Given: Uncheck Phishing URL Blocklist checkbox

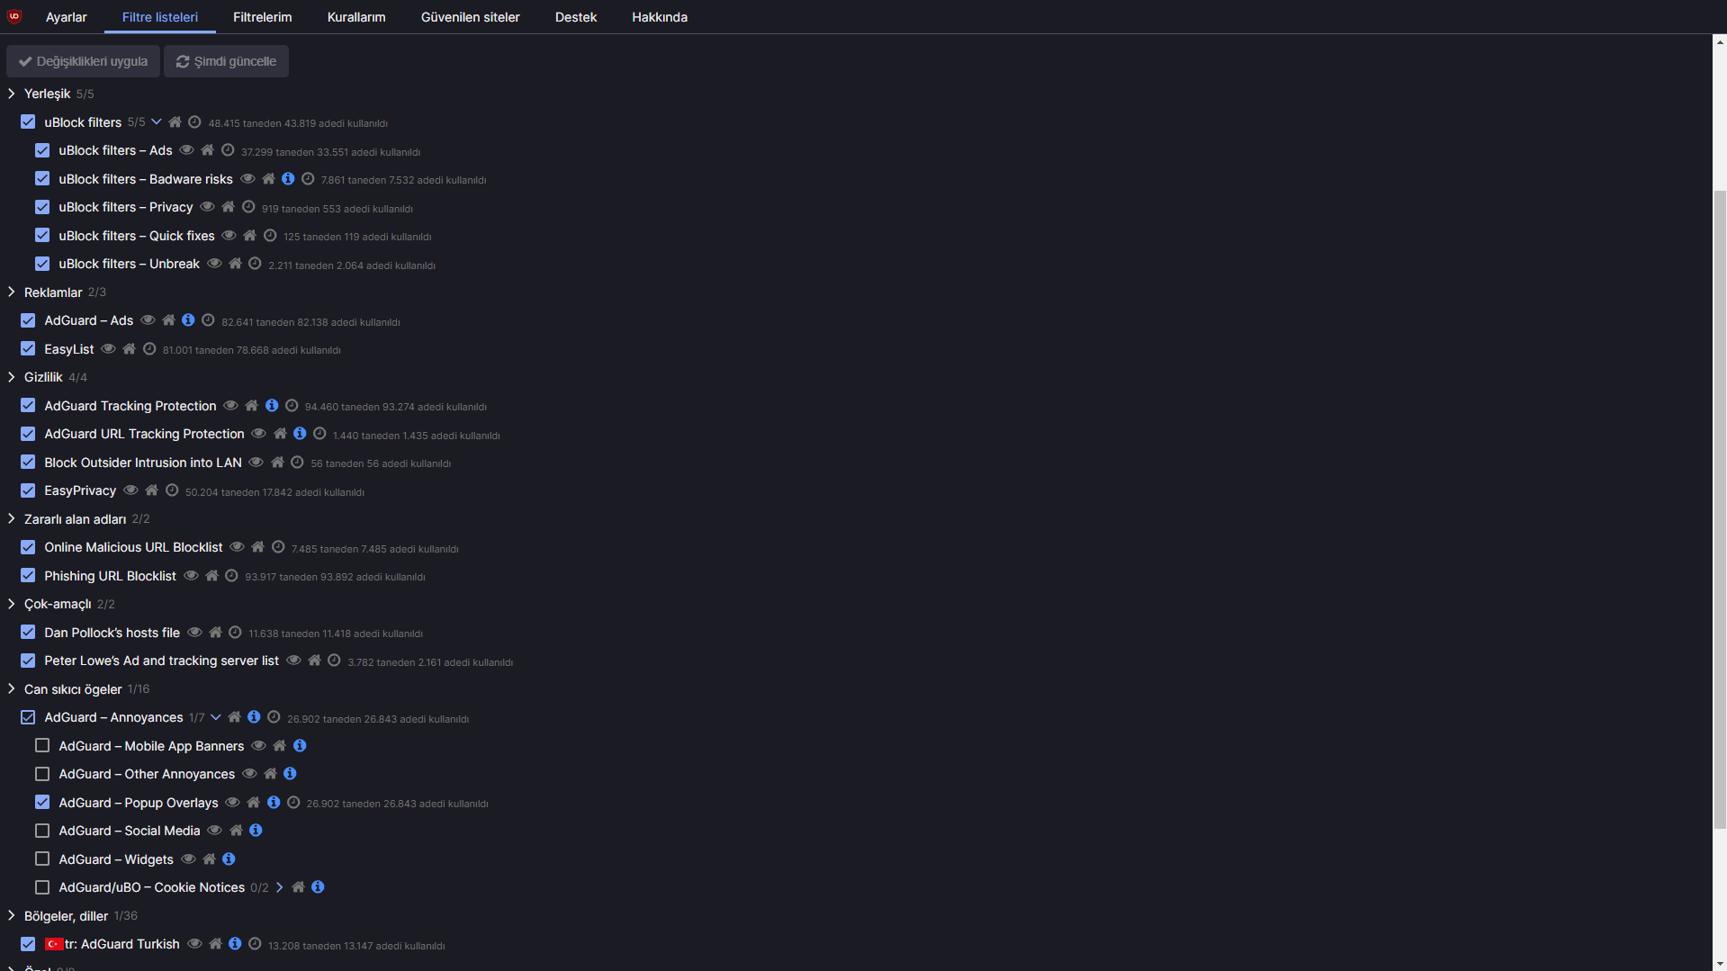Looking at the screenshot, I should (28, 575).
